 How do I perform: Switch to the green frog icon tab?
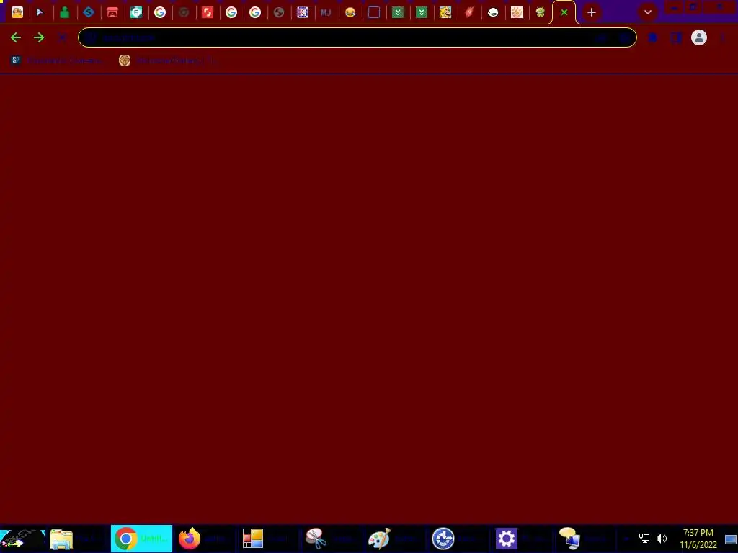pyautogui.click(x=541, y=12)
